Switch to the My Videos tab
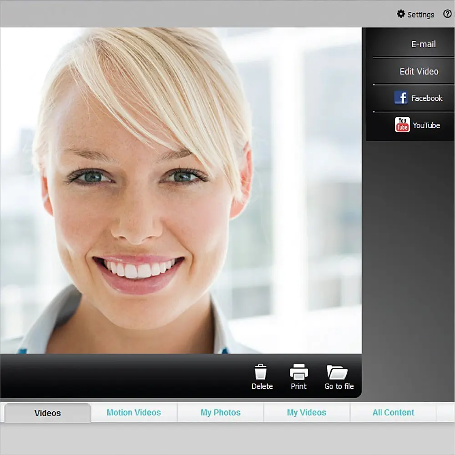The height and width of the screenshot is (455, 455). coord(307,412)
